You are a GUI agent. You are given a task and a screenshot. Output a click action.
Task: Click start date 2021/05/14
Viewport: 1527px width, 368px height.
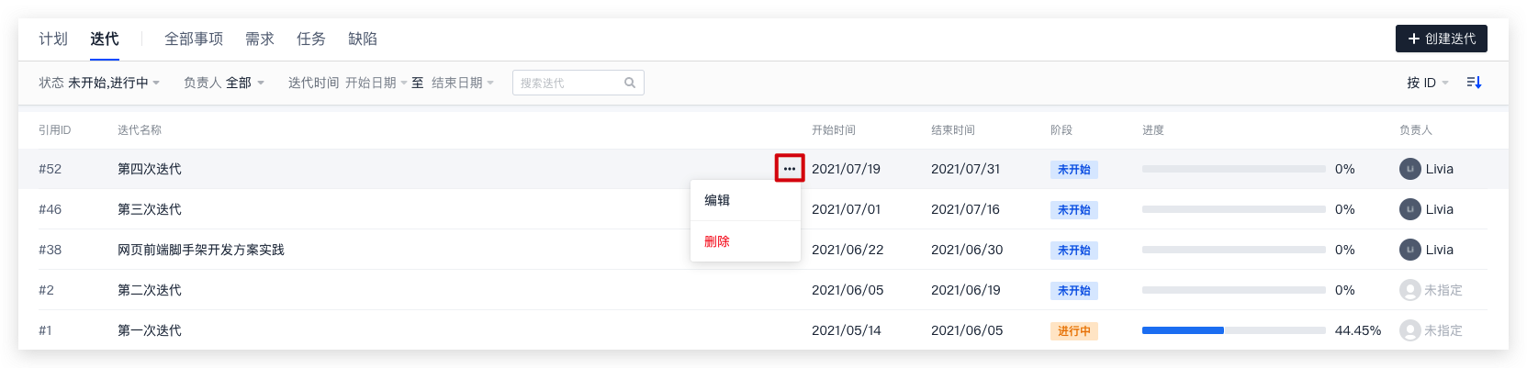pos(847,330)
